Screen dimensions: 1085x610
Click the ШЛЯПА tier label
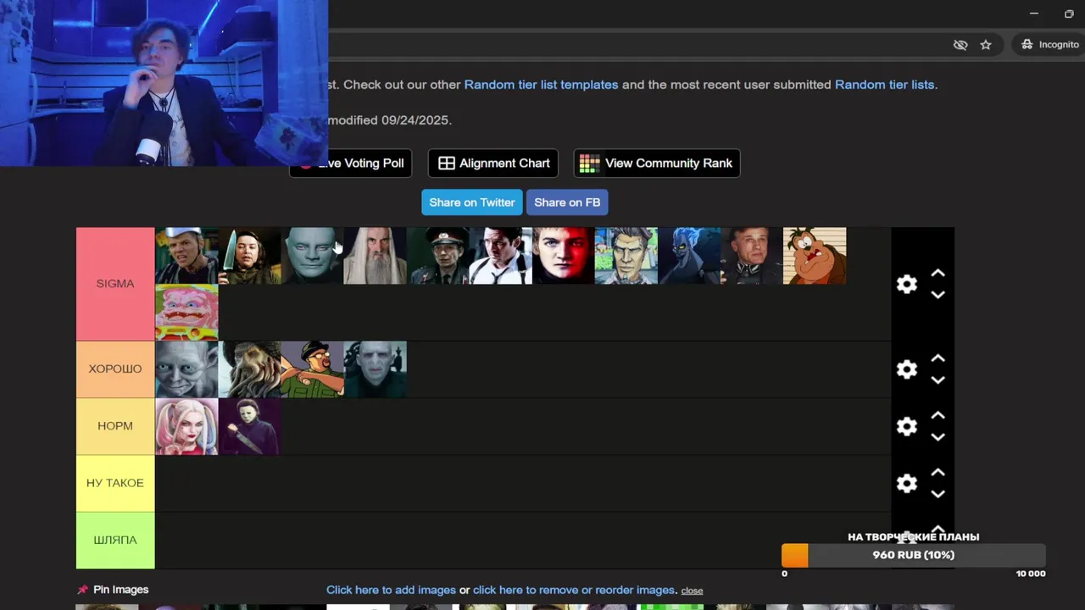(x=115, y=540)
